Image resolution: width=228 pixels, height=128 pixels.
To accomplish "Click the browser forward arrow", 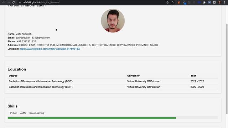I will tap(9, 2).
